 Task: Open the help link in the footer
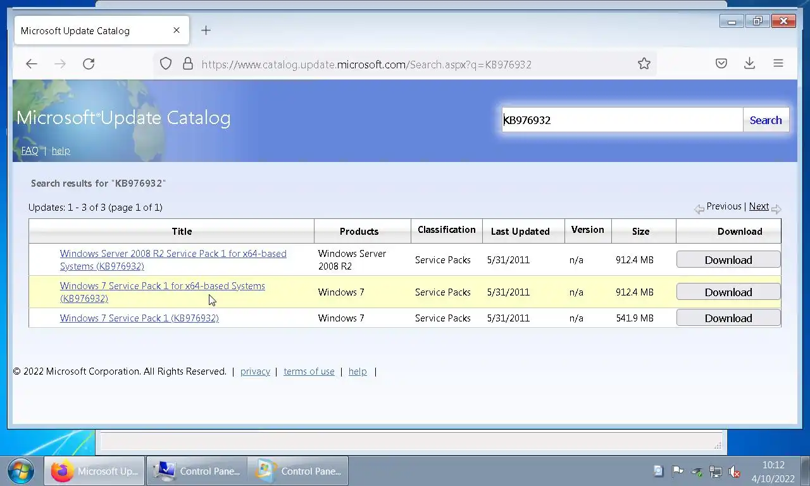pyautogui.click(x=358, y=371)
